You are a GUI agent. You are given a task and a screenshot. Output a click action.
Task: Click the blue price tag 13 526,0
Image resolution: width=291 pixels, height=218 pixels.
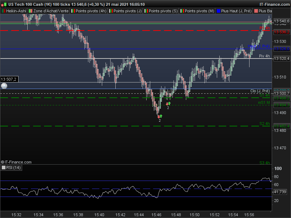pos(282,49)
